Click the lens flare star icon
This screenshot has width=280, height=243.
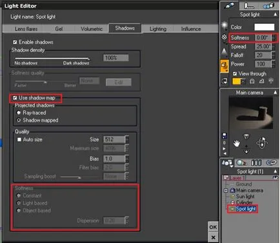pos(225,26)
